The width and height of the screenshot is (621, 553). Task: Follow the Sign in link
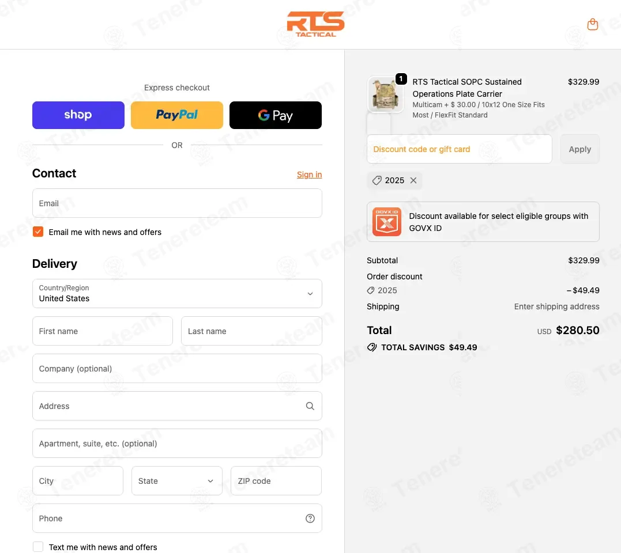tap(309, 175)
